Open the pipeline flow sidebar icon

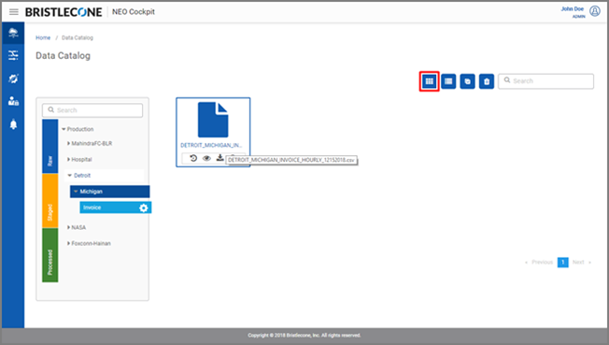point(13,55)
